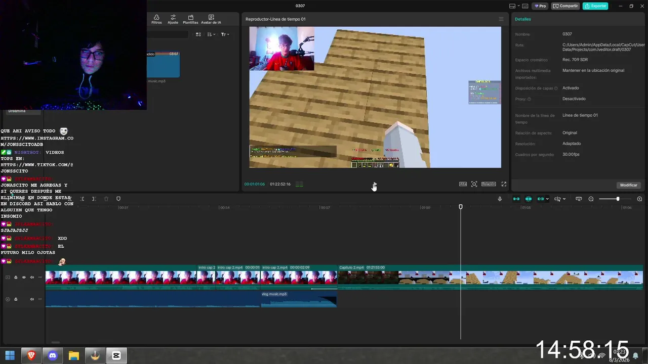This screenshot has height=364, width=648.
Task: Click the Disposición de capas info icon
Action: [x=556, y=88]
